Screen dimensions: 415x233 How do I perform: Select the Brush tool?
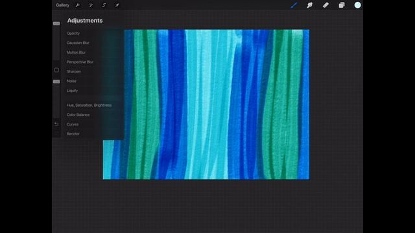click(294, 5)
